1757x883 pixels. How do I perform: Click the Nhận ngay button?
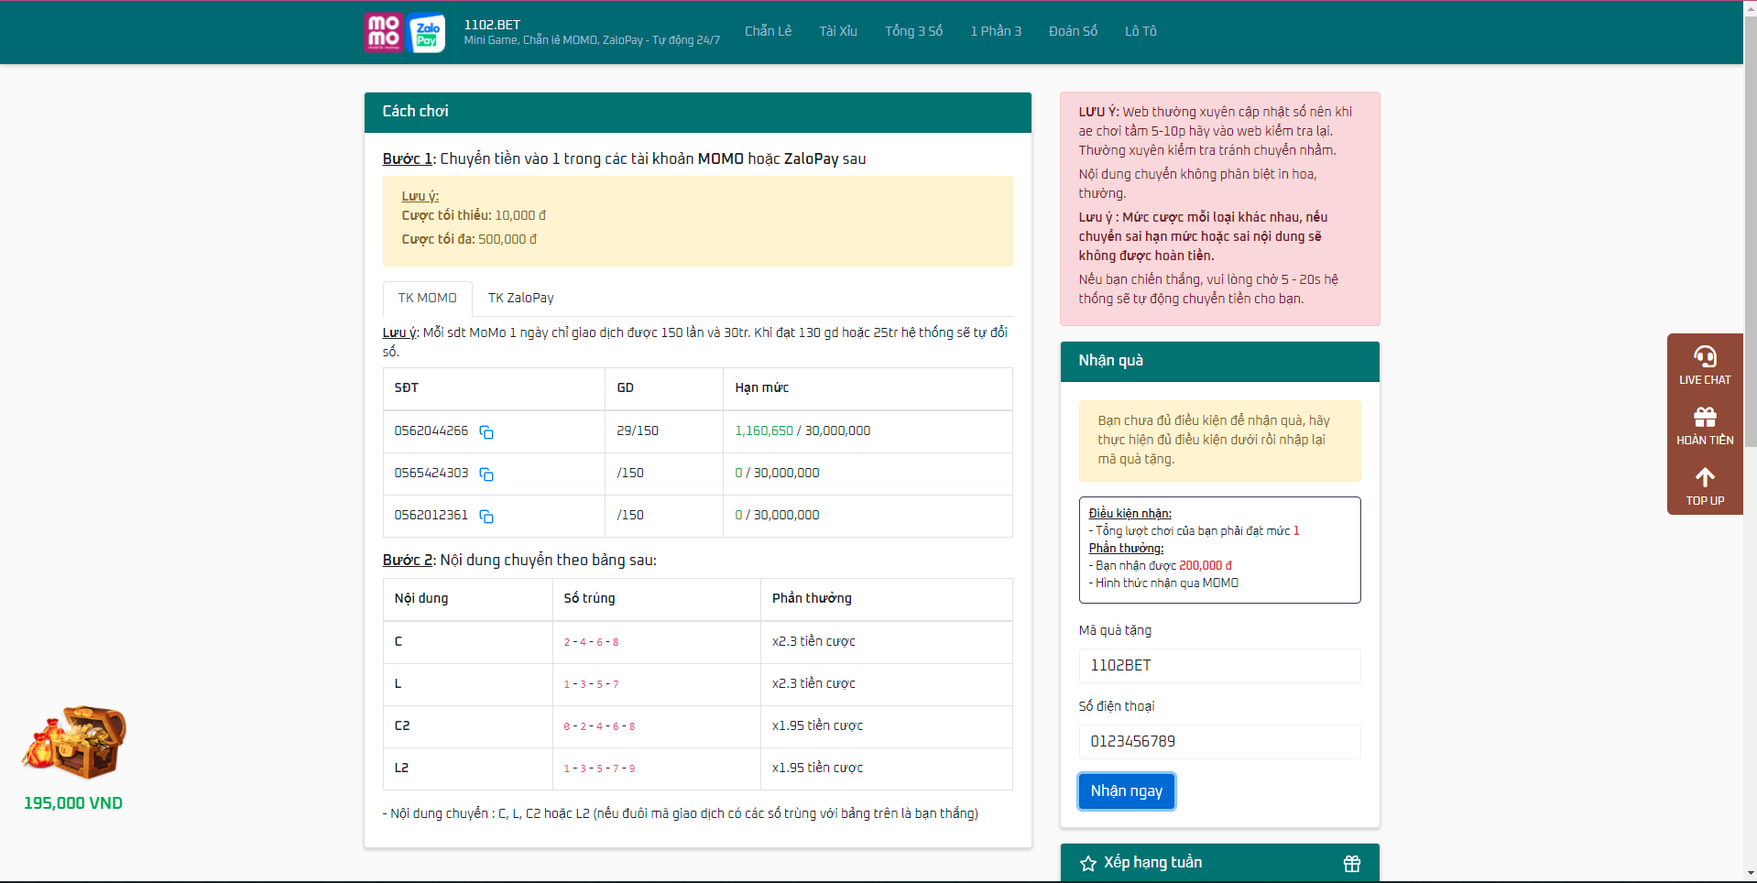pyautogui.click(x=1127, y=791)
